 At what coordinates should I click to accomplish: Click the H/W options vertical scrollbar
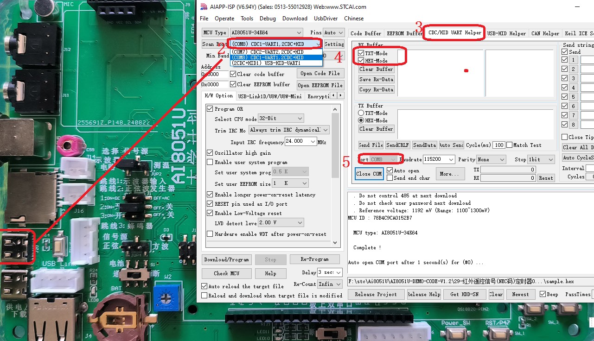336,175
